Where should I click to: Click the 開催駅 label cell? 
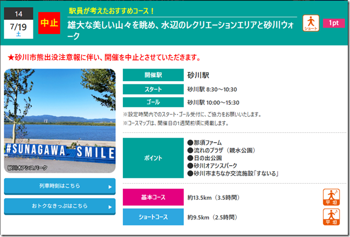pyautogui.click(x=153, y=75)
